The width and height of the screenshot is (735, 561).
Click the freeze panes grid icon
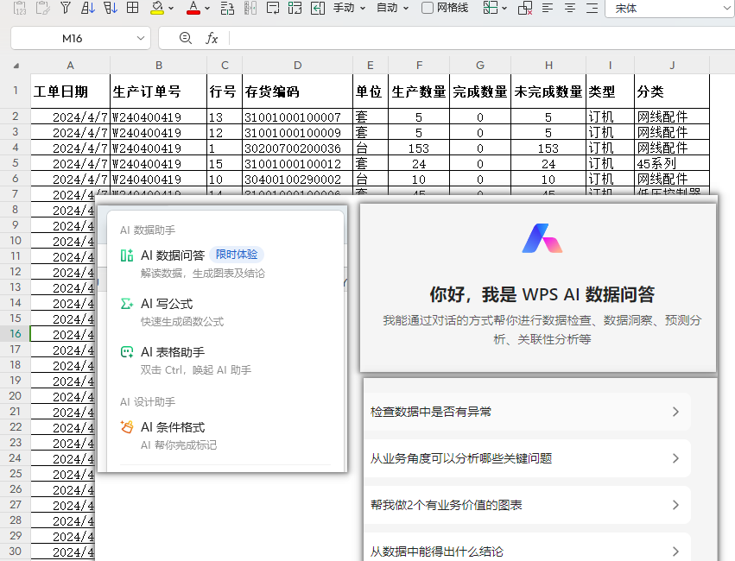pyautogui.click(x=491, y=8)
